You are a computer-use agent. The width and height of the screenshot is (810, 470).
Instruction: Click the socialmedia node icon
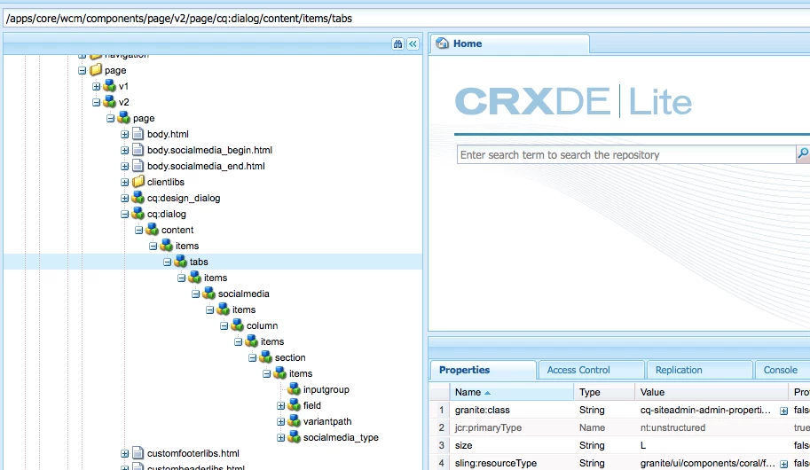(x=208, y=294)
